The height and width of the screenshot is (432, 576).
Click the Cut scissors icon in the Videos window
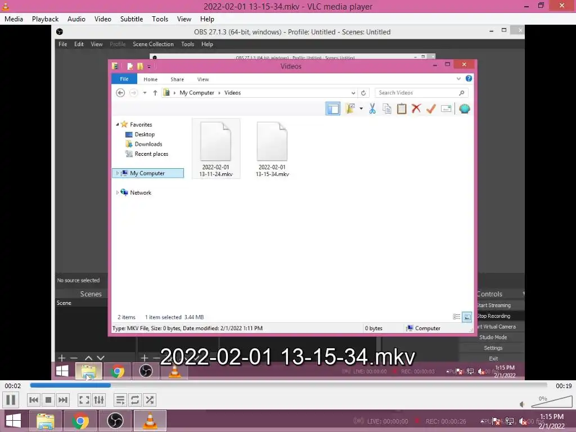coord(372,109)
